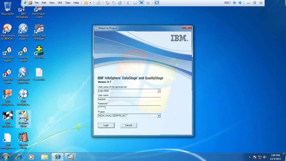The height and width of the screenshot is (161, 286).
Task: Select the Multi-Client Manager desktop icon
Action: point(39,32)
